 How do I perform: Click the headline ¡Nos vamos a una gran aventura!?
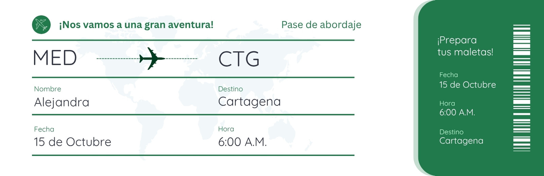[x=136, y=25]
